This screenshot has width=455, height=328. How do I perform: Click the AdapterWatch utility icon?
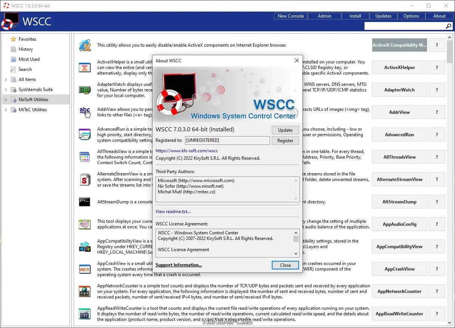pyautogui.click(x=85, y=90)
